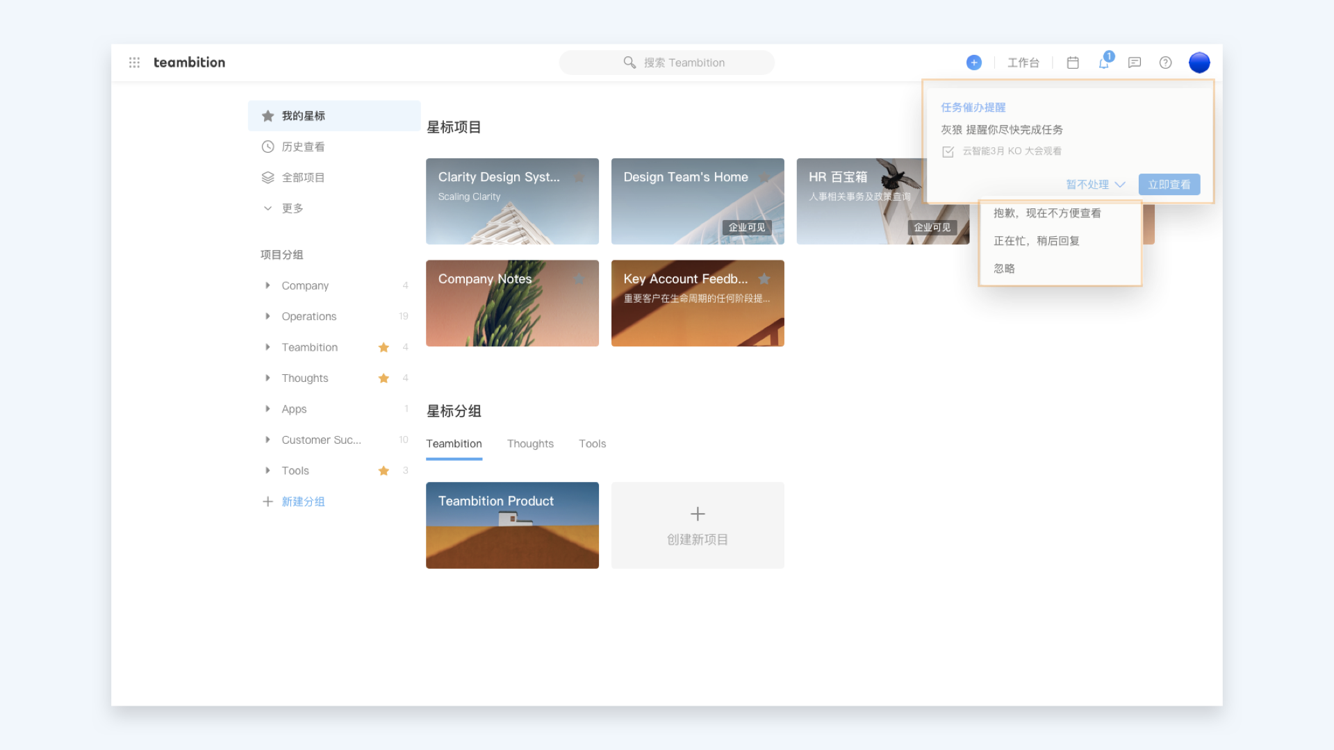1334x750 pixels.
Task: Select 我的星标 in the sidebar
Action: (x=334, y=116)
